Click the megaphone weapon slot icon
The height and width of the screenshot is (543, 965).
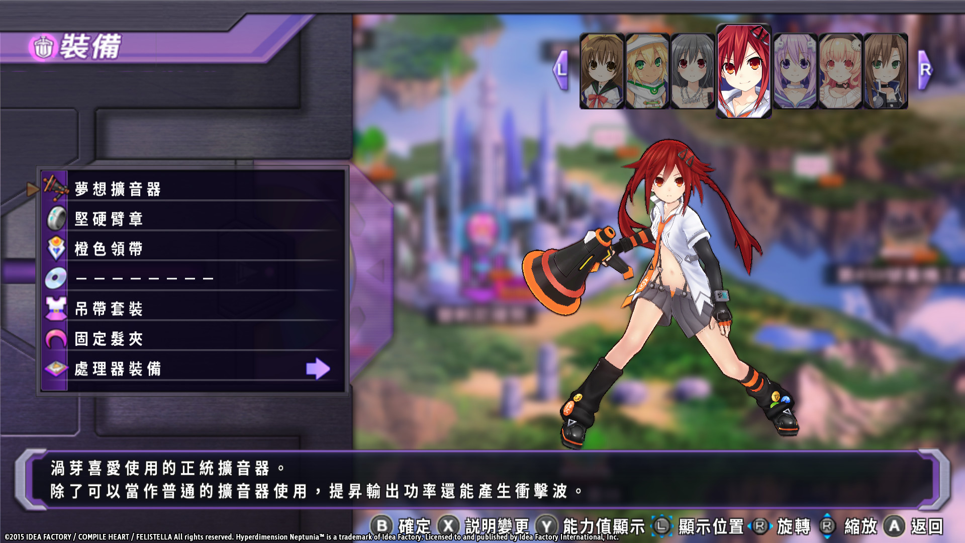(x=55, y=188)
